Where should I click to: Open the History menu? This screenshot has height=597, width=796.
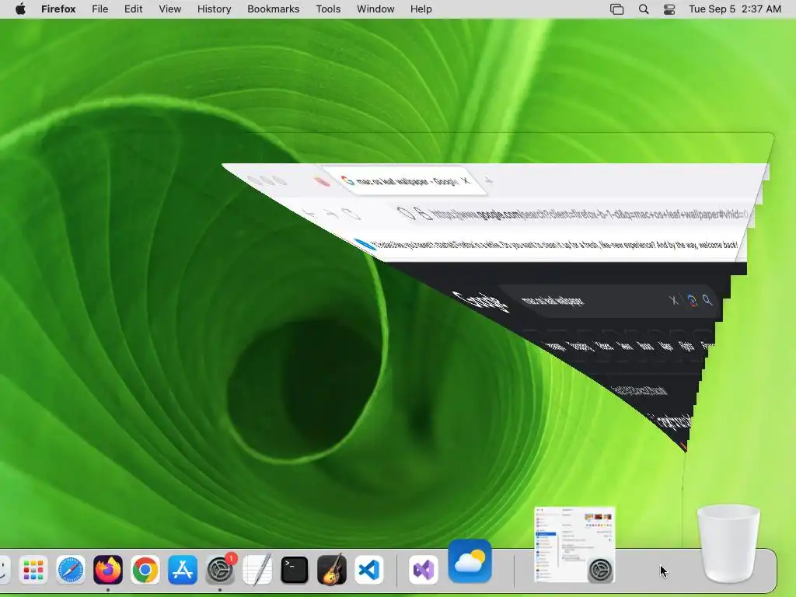point(215,9)
